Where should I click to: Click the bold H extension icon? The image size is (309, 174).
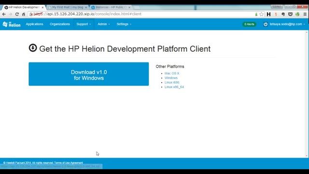click(x=268, y=14)
